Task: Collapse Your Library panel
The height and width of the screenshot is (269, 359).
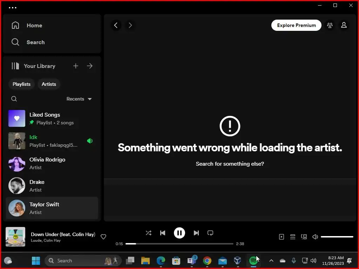Action: [x=33, y=66]
